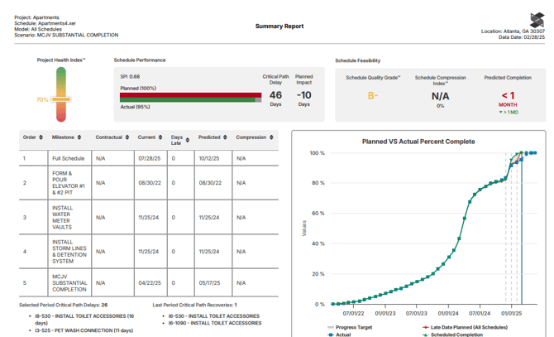Viewport: 554px width, 337px height.
Task: Click the I6-1090 INSTALL TOILET ACCESSORIES recovery item
Action: (x=215, y=323)
